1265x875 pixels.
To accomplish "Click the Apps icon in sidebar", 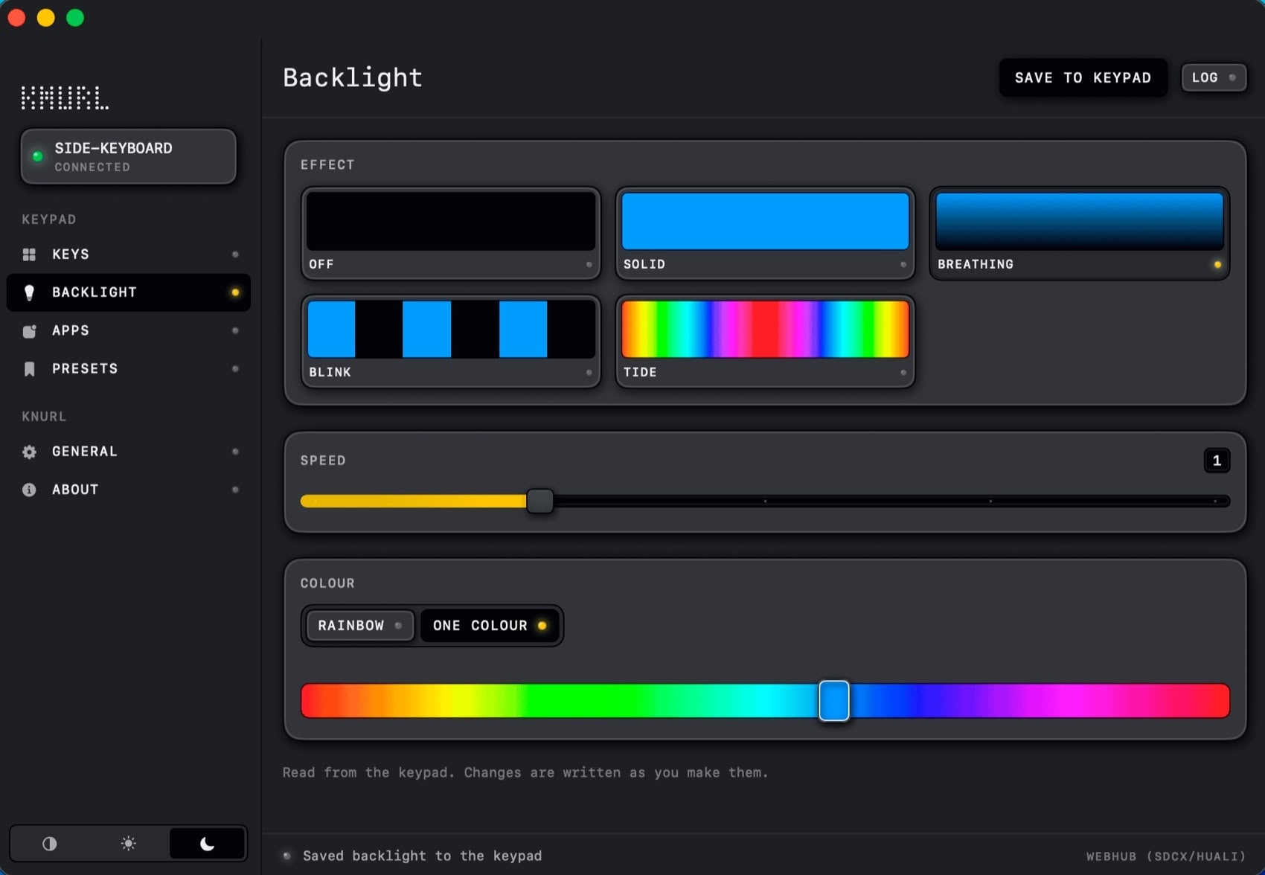I will 29,331.
